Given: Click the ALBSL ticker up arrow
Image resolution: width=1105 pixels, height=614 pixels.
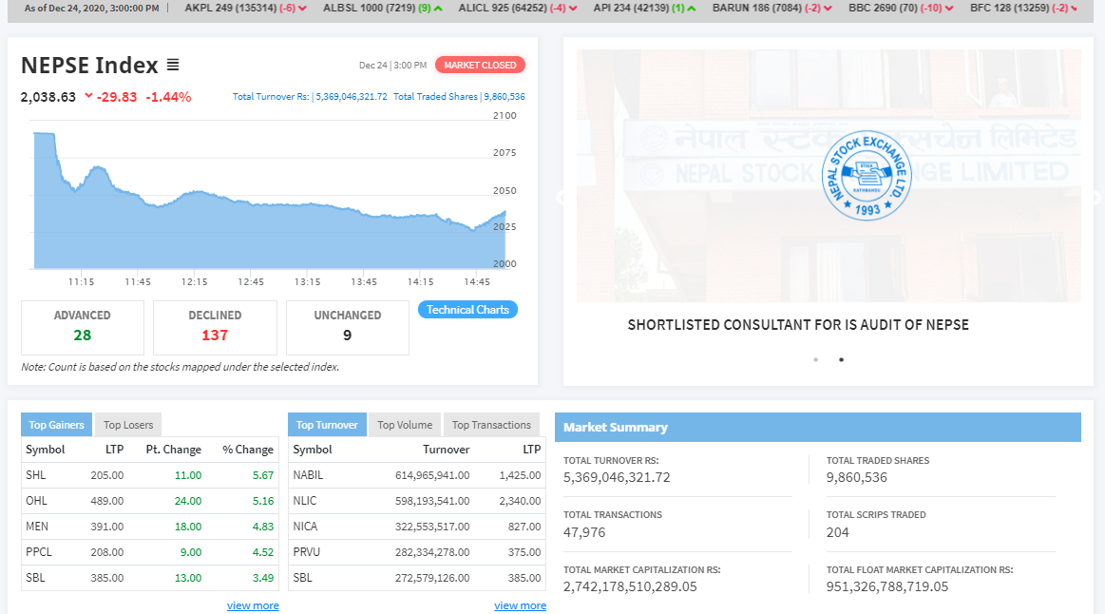Looking at the screenshot, I should [x=438, y=9].
